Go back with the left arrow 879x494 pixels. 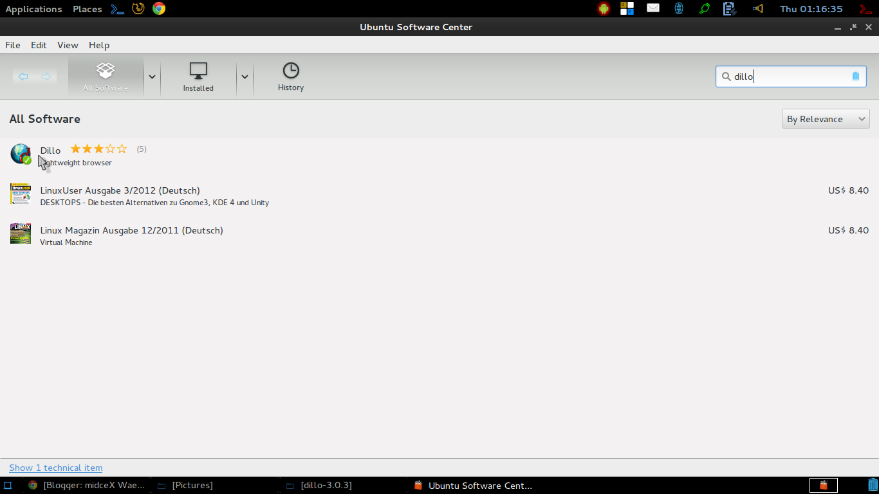point(23,77)
